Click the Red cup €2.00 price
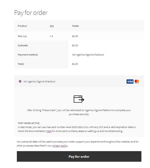This screenshot has width=150, height=168. (75, 36)
